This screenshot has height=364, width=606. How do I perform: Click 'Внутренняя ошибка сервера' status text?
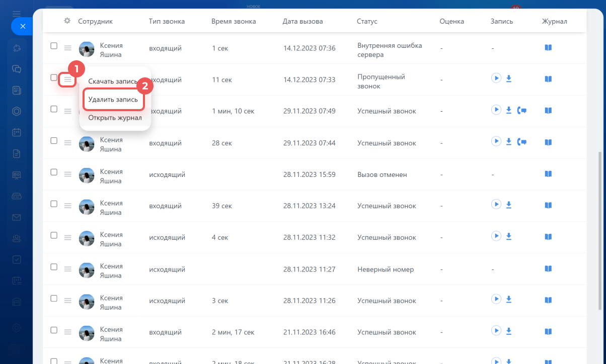(390, 50)
